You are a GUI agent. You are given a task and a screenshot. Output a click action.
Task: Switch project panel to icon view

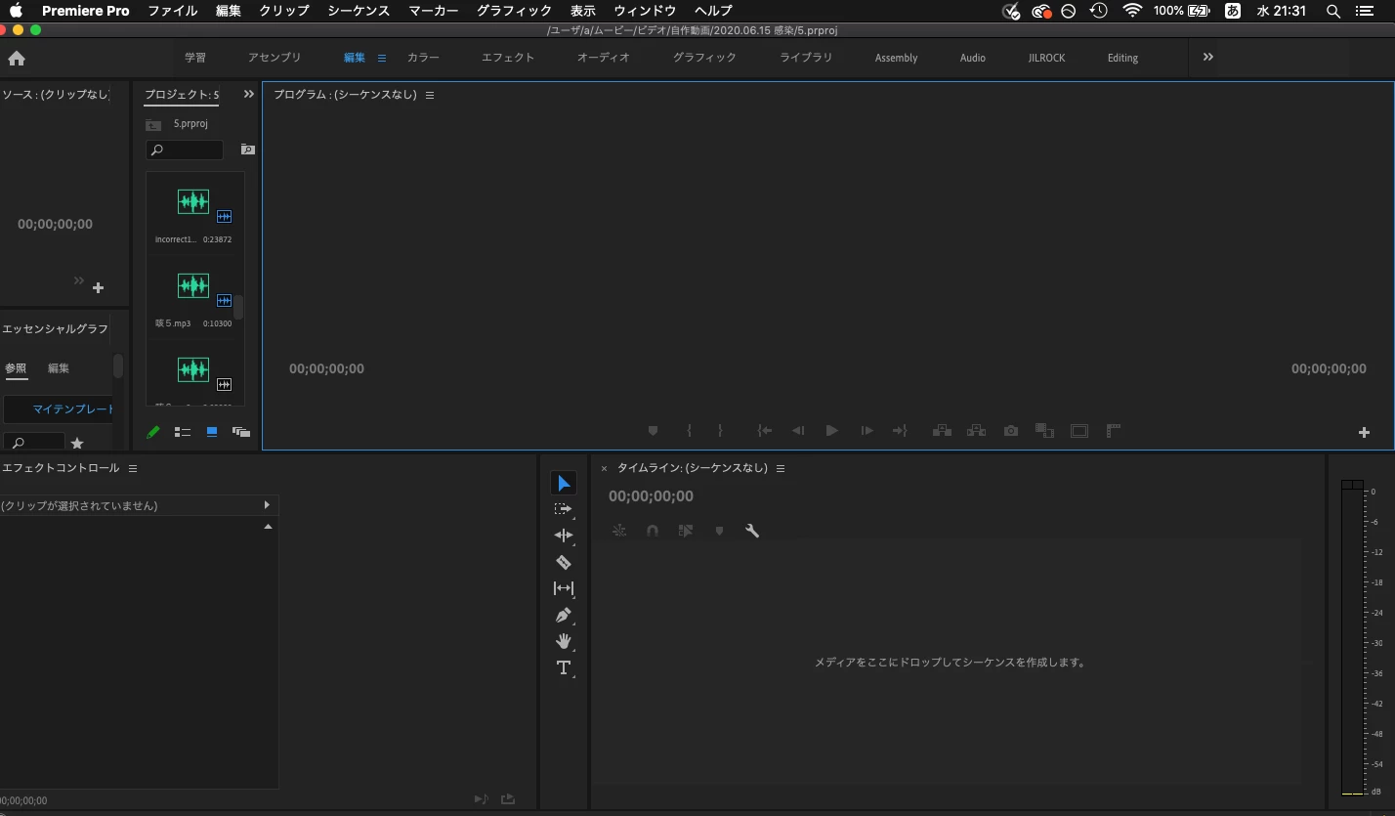click(211, 432)
